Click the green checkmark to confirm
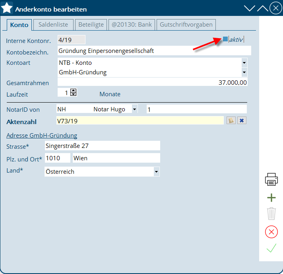The height and width of the screenshot is (274, 283). [271, 249]
